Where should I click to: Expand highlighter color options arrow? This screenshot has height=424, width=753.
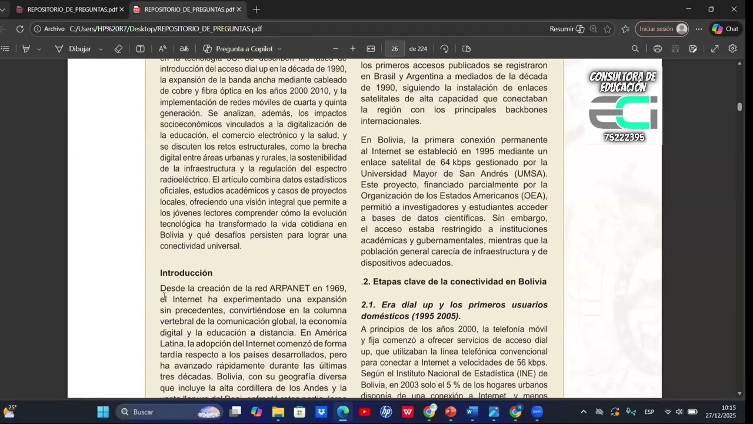click(x=39, y=49)
